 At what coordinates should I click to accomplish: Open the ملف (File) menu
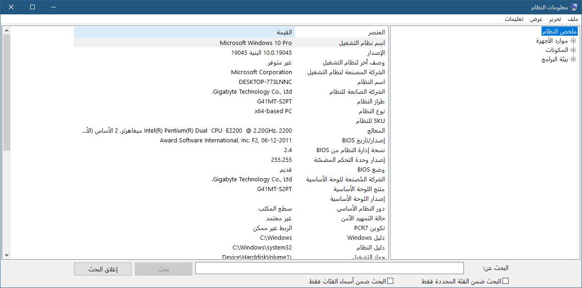coord(573,19)
